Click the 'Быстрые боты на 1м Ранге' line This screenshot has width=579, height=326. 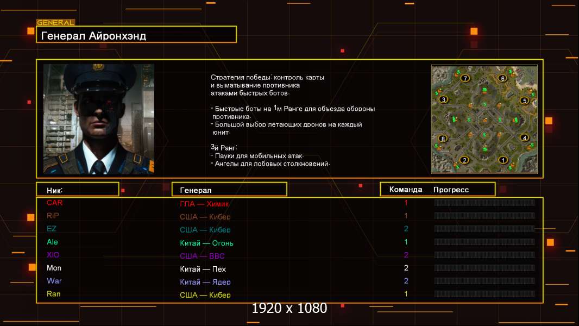tap(293, 109)
